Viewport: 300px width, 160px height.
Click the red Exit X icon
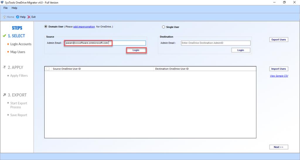[x=29, y=17]
